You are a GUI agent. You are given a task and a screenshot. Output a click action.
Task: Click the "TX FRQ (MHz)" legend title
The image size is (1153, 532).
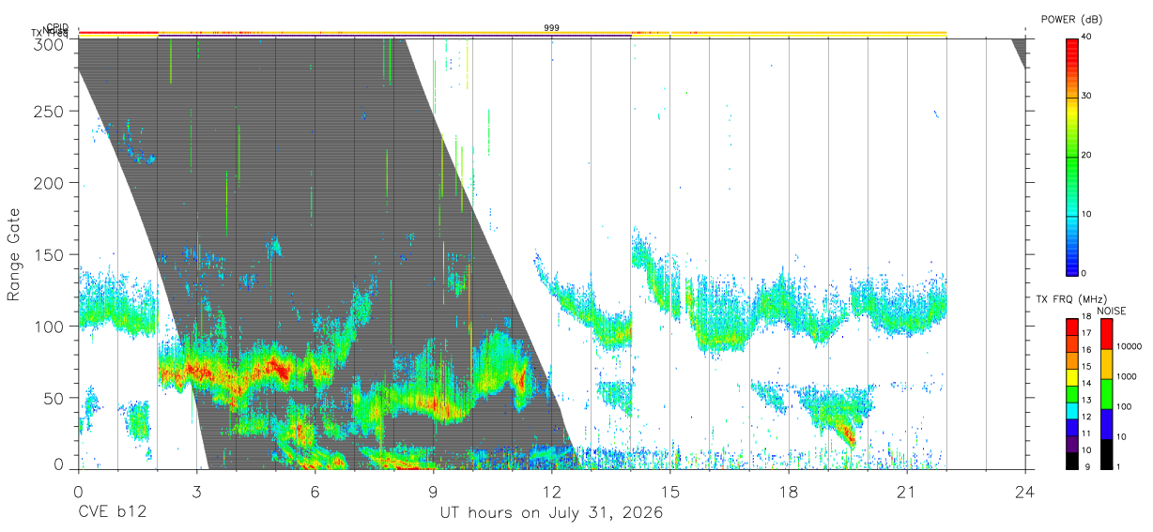1071,298
